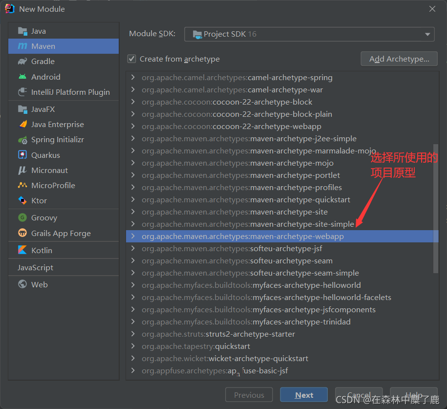Expand wicket-archetype-quickstart chevron
The height and width of the screenshot is (409, 447).
133,358
